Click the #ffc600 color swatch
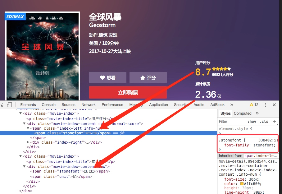Viewport: 282px width, 194px height. point(242,184)
